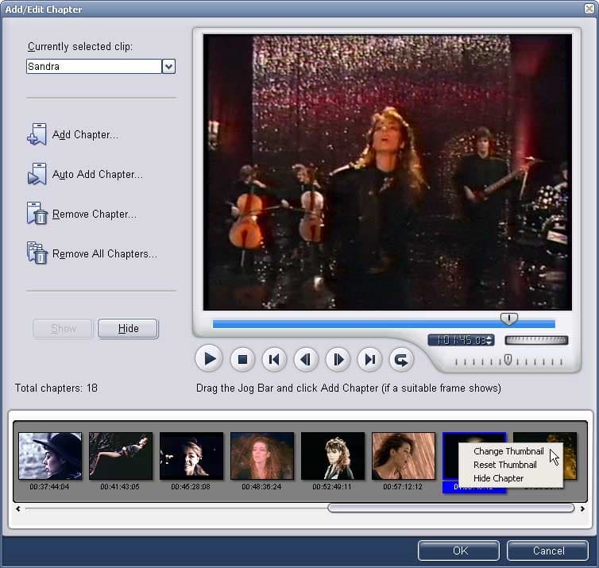Viewport: 599px width, 568px height.
Task: Click the 00:57:12:12 timecode label
Action: (403, 487)
